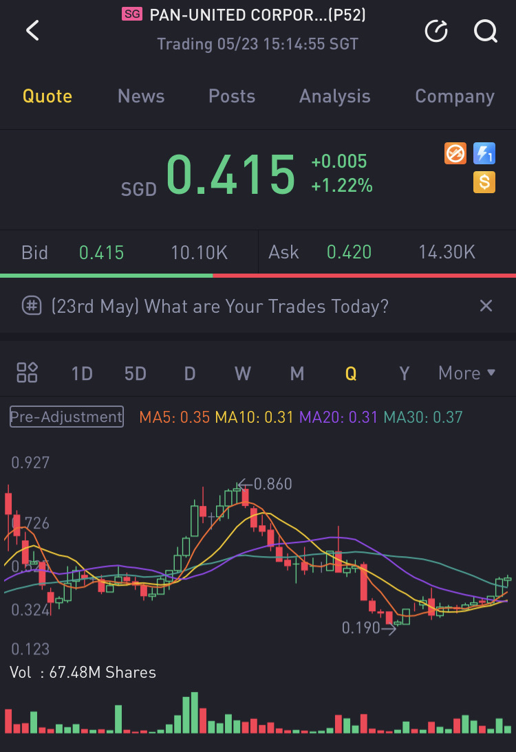This screenshot has height=752, width=516.
Task: Select the 5D chart period
Action: coord(136,373)
